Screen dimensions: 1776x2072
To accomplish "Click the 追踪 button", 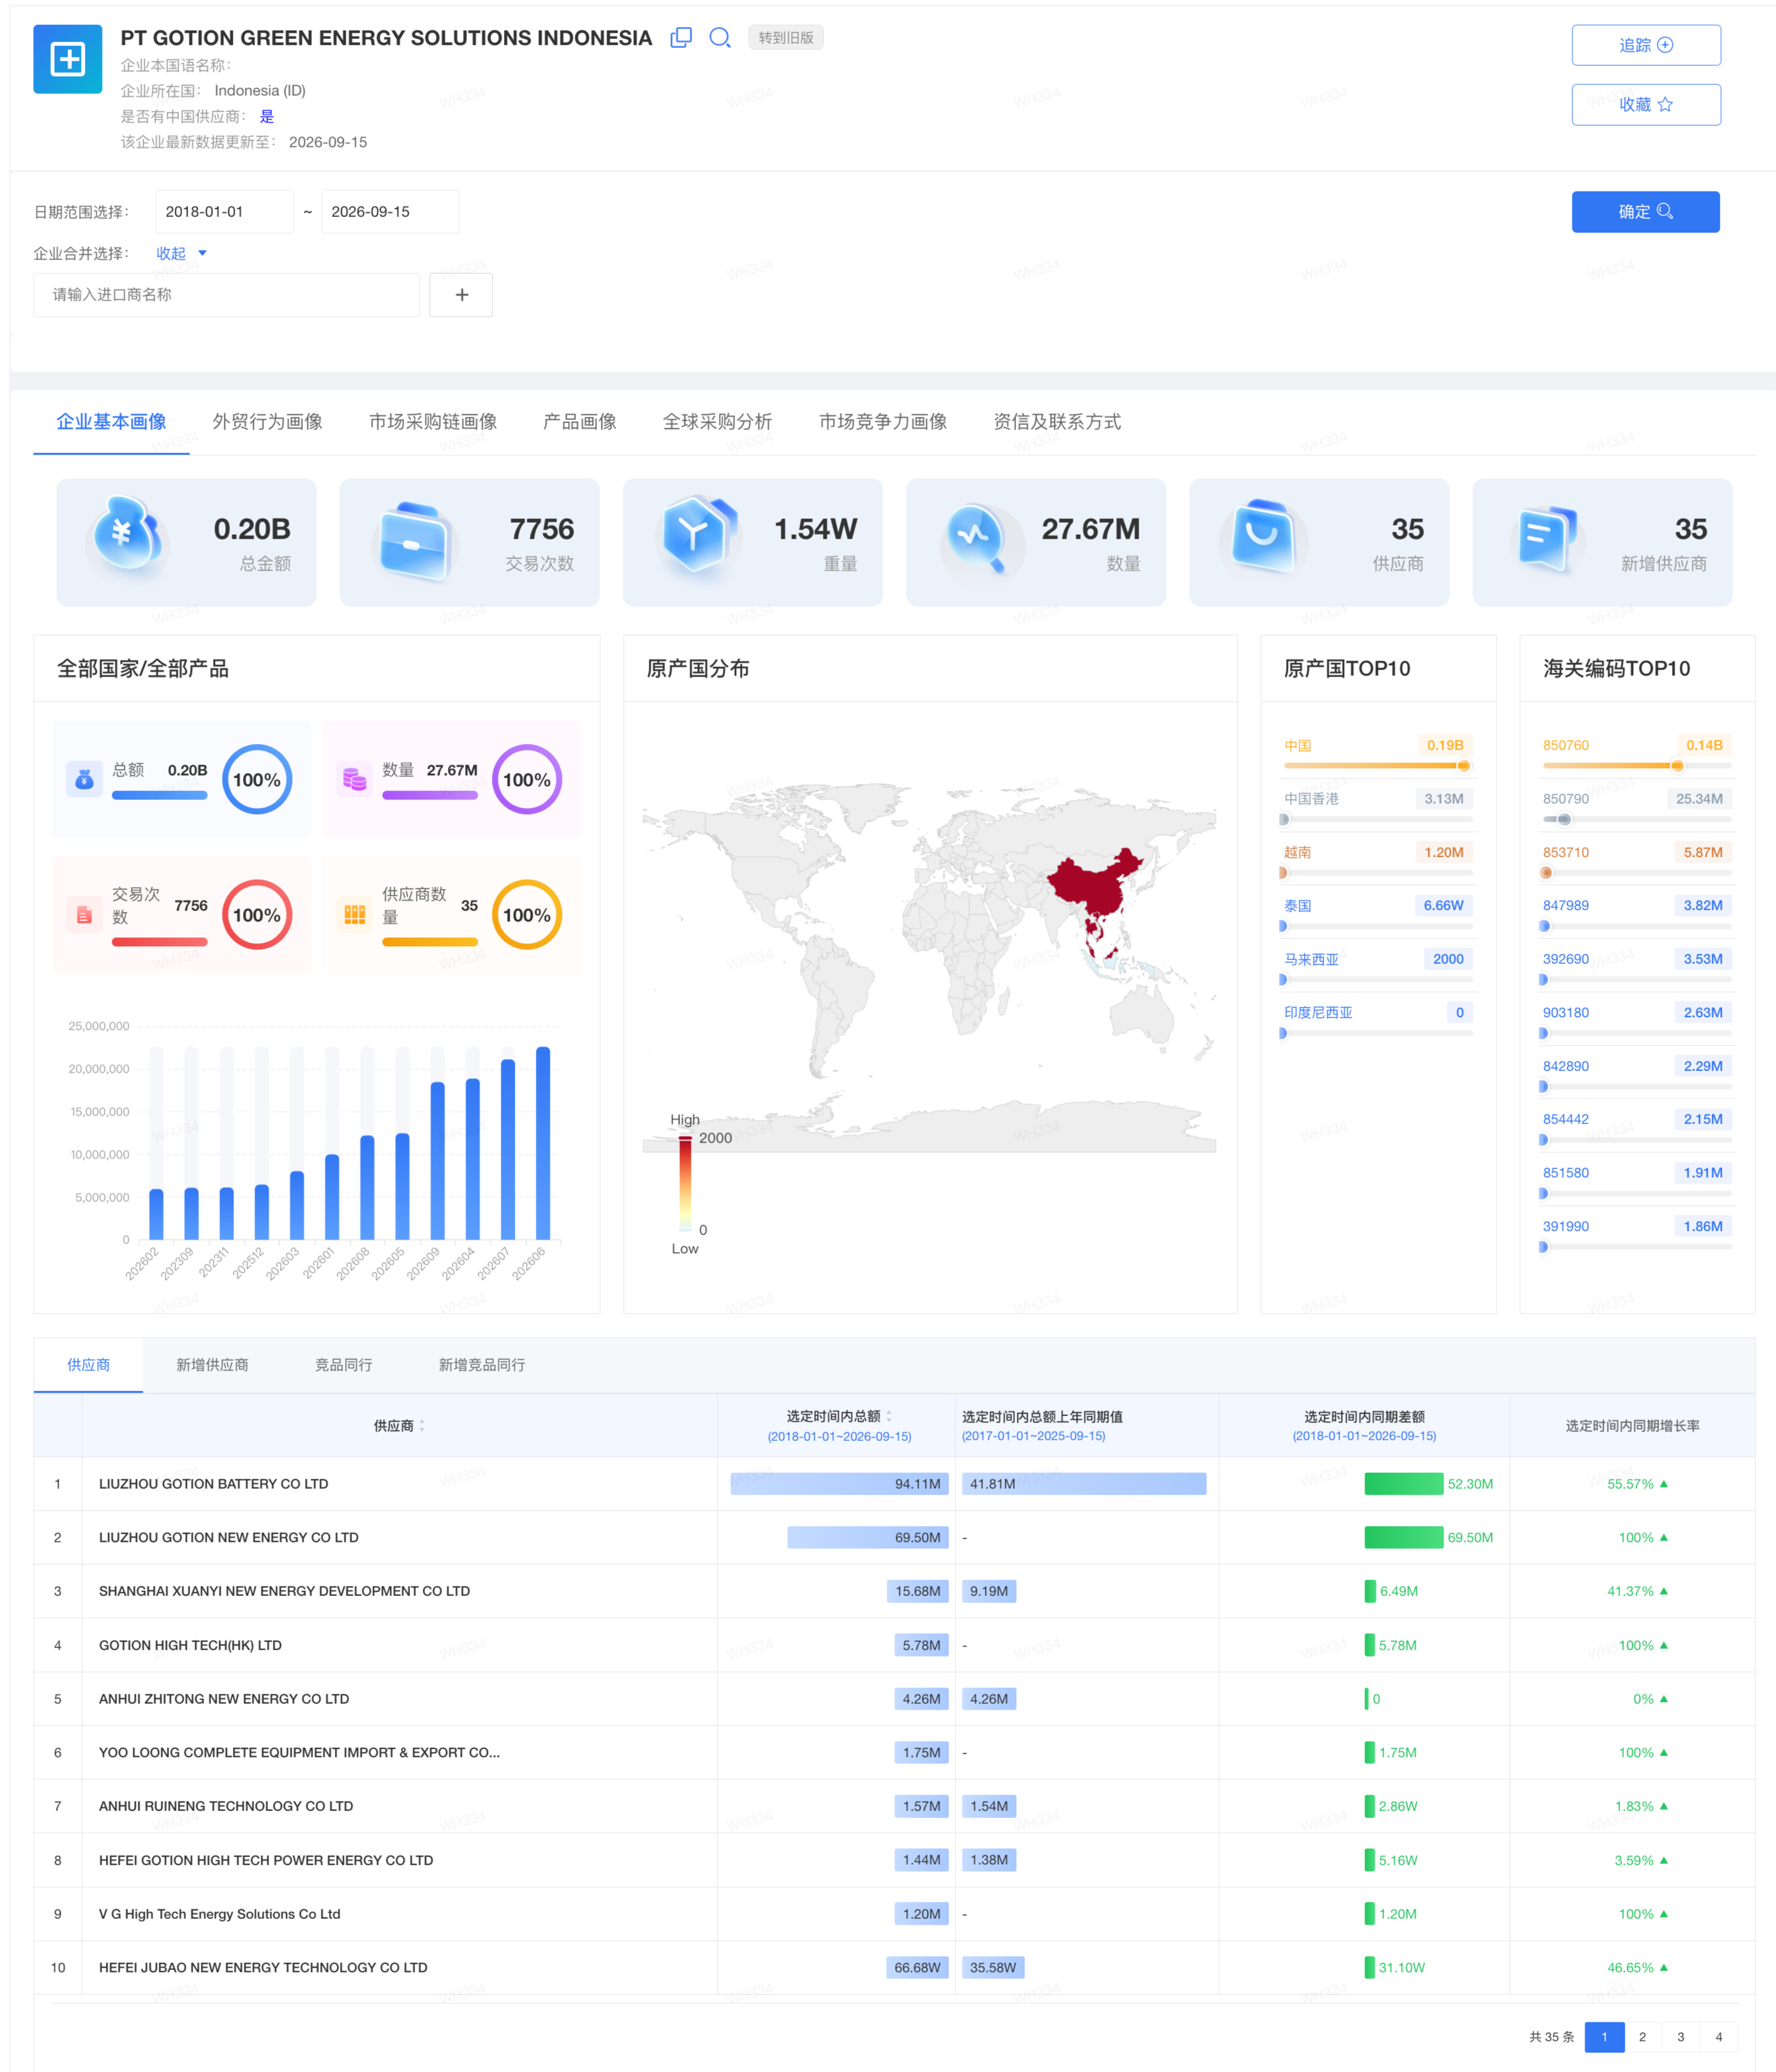I will 1646,45.
